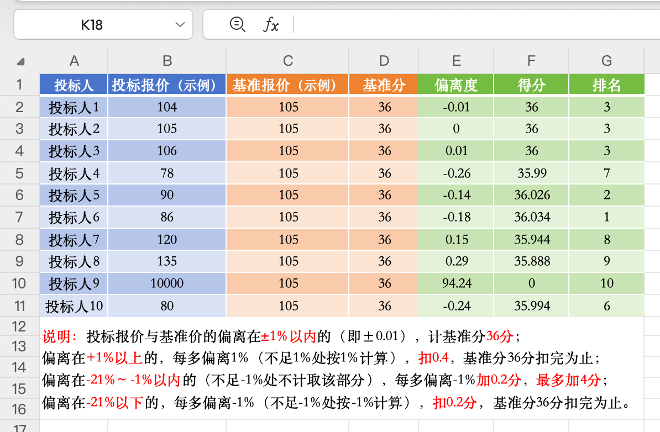Click deviation cell -0.18

coord(456,217)
